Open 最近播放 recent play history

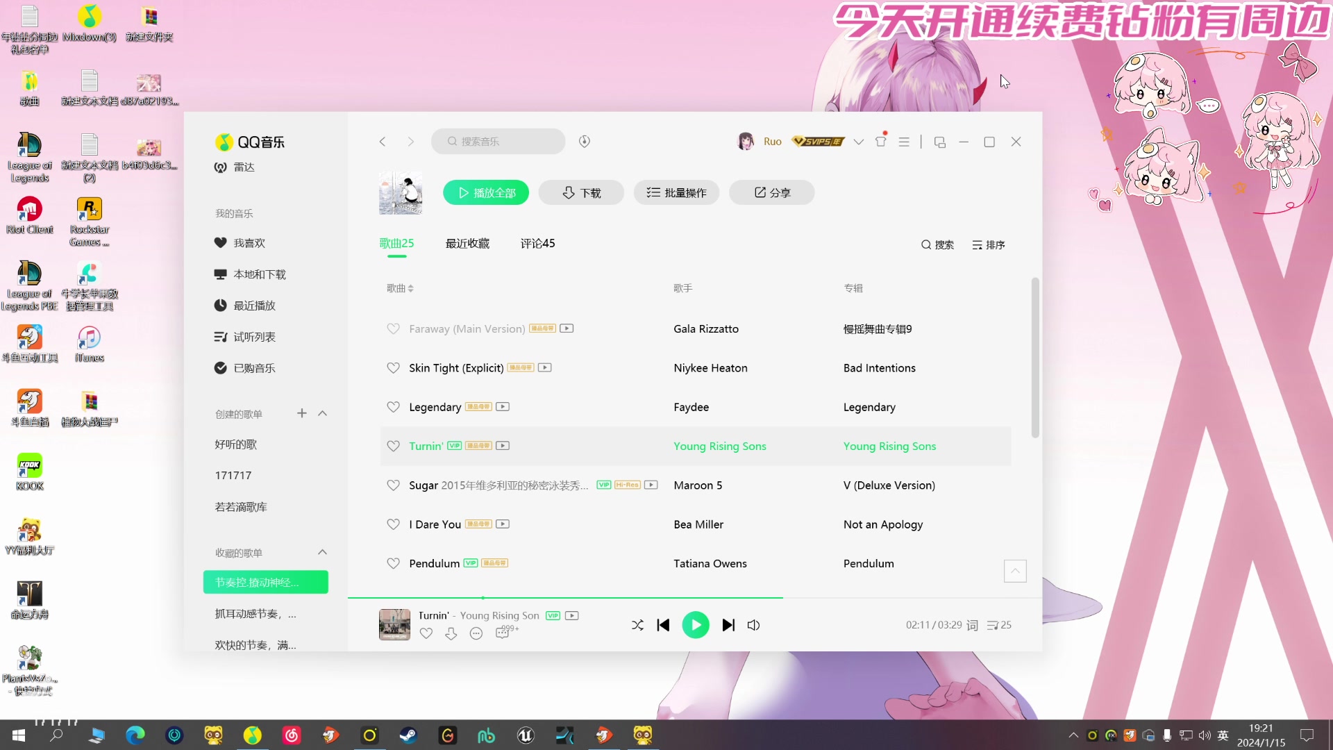pos(255,305)
